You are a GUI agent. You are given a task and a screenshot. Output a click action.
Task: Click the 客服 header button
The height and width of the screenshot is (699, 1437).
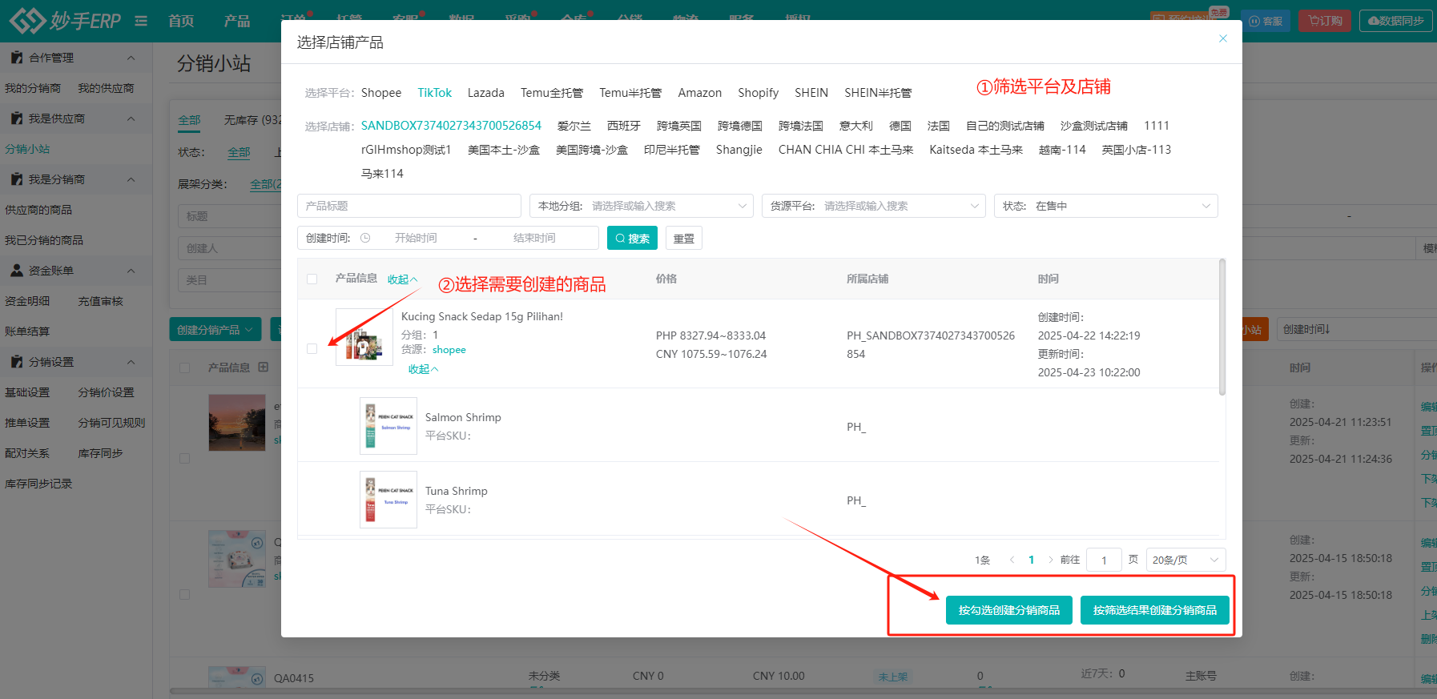pos(1266,21)
